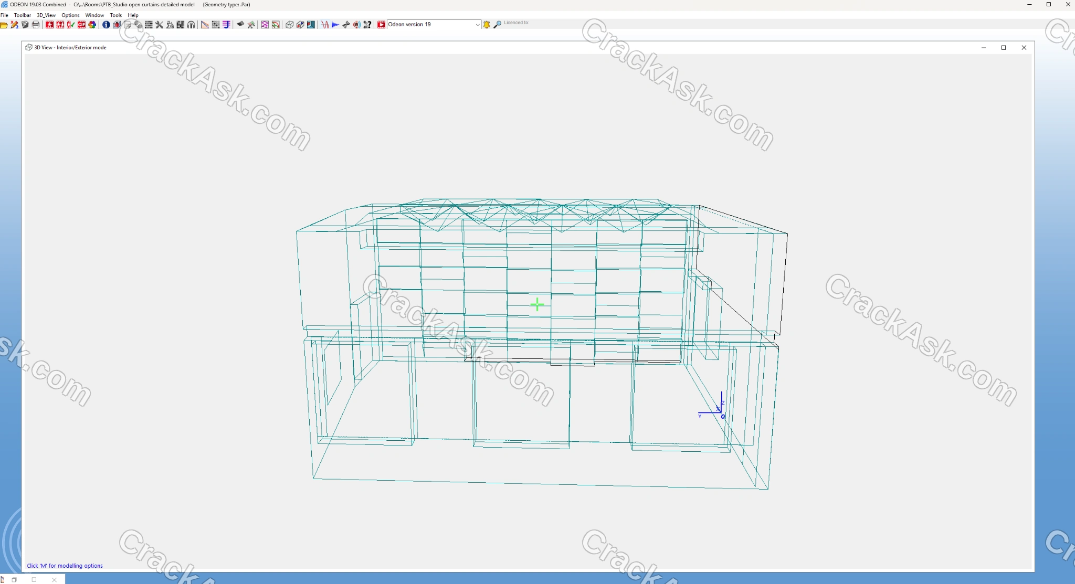
Task: Click the sigma summation icon
Action: pyautogui.click(x=170, y=25)
